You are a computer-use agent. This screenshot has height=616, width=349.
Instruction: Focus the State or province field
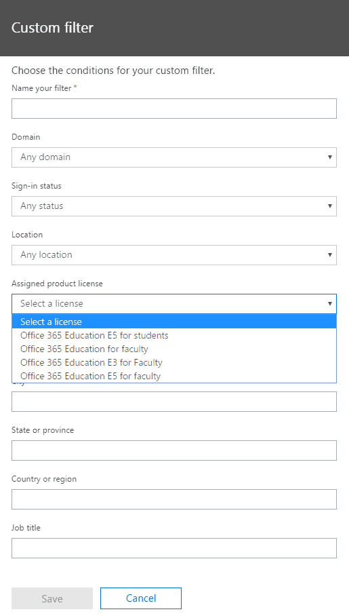click(x=174, y=450)
